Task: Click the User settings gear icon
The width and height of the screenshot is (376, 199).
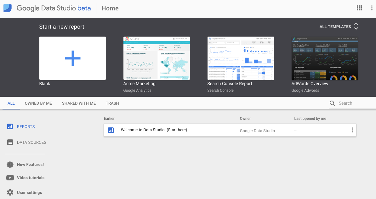Action: click(10, 192)
